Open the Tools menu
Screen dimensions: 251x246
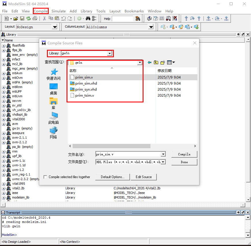click(x=101, y=11)
